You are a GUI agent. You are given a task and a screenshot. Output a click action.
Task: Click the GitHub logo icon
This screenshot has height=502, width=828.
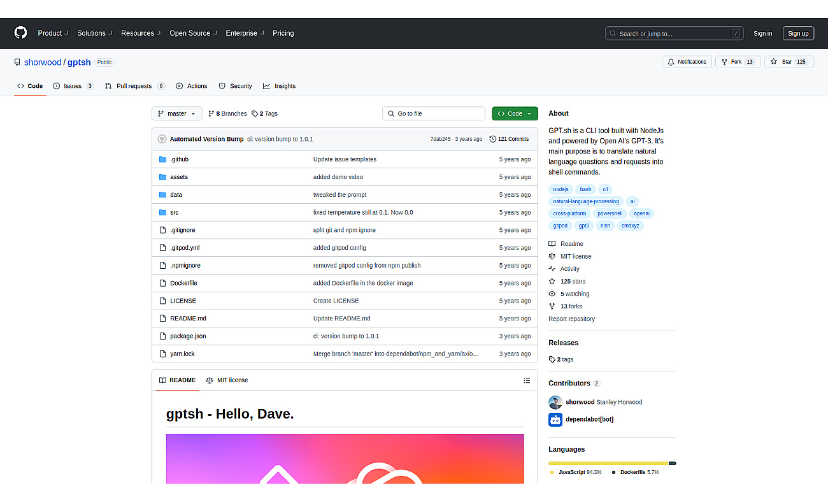pos(21,33)
